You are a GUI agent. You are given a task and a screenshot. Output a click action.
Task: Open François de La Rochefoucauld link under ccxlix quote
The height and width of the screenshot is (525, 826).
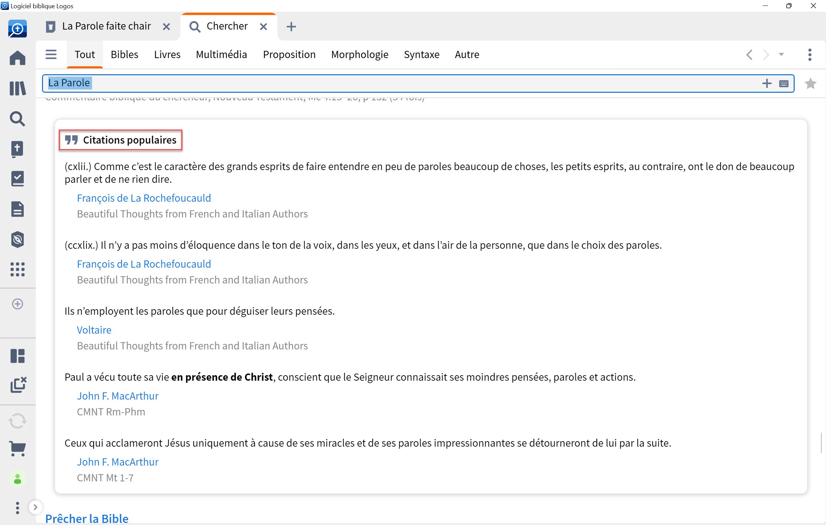(x=144, y=264)
